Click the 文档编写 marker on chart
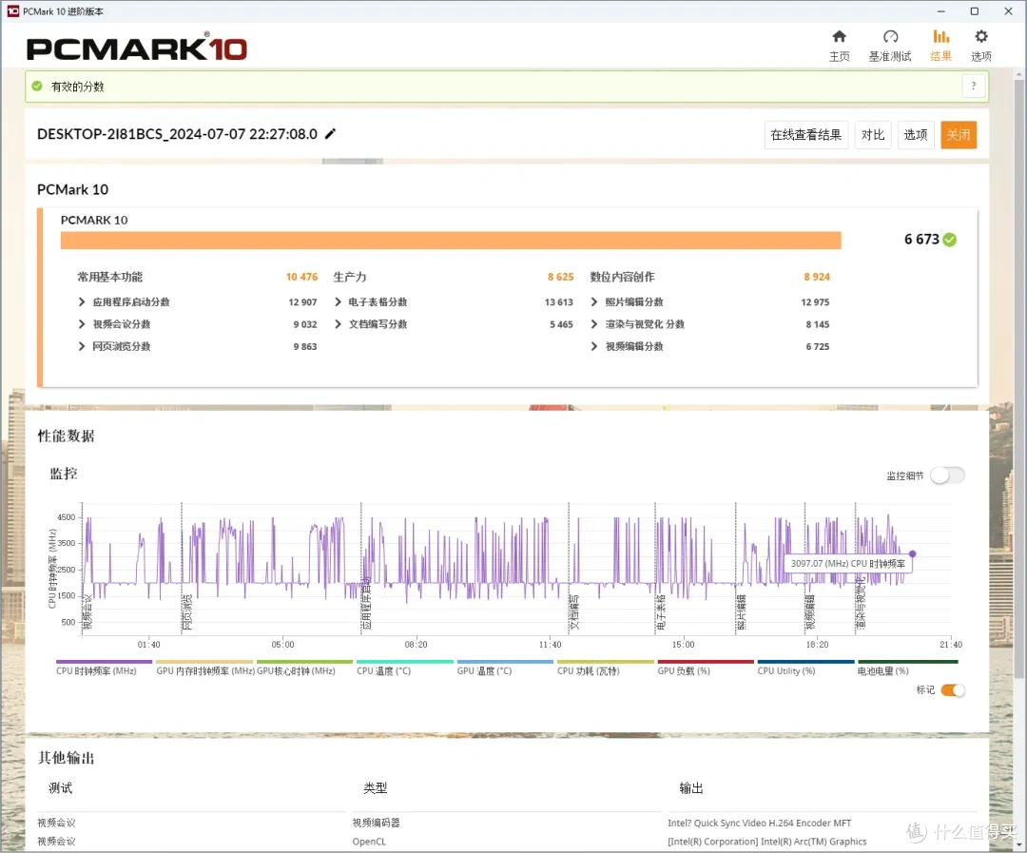This screenshot has width=1027, height=853. pos(574,611)
